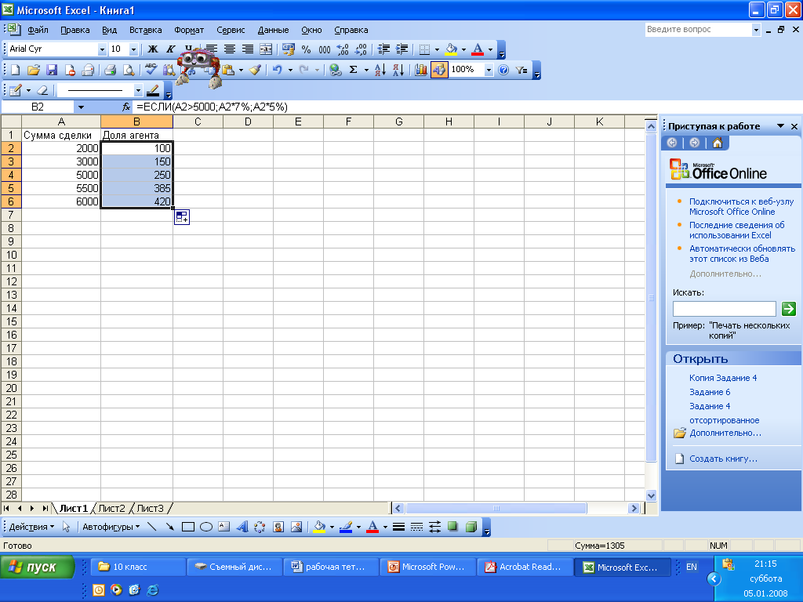Open a file with the folder icon
The height and width of the screenshot is (602, 803).
[33, 70]
